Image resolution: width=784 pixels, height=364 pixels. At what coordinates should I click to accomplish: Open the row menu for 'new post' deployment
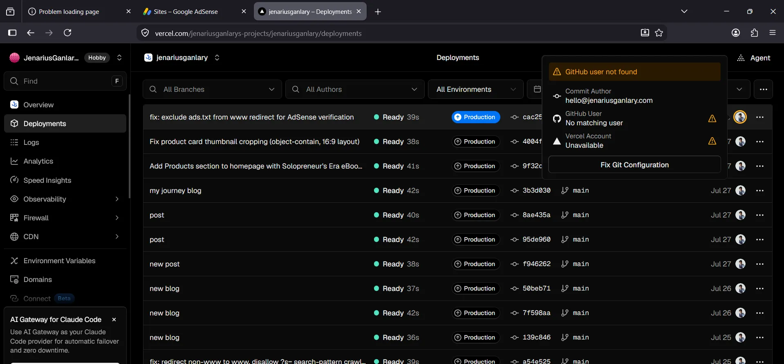pos(760,264)
